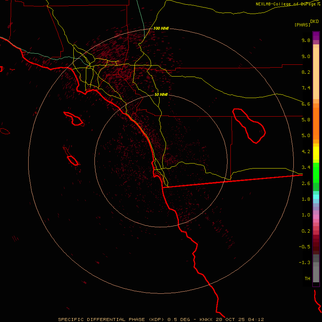The height and width of the screenshot is (322, 322).
Task: Select the cyan band on the color scale
Action: click(x=316, y=197)
